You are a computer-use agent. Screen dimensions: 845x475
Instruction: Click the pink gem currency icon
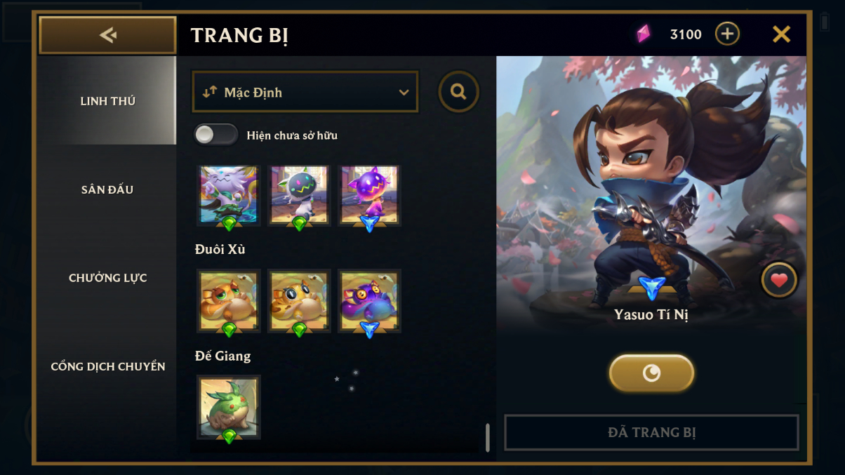click(x=644, y=34)
